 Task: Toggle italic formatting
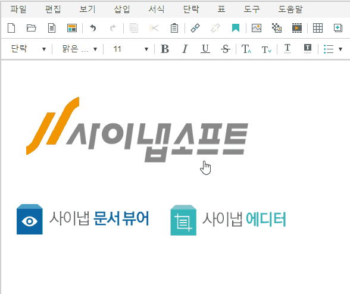coord(185,49)
